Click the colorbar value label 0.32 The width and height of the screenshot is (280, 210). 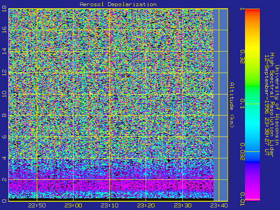coord(242,57)
